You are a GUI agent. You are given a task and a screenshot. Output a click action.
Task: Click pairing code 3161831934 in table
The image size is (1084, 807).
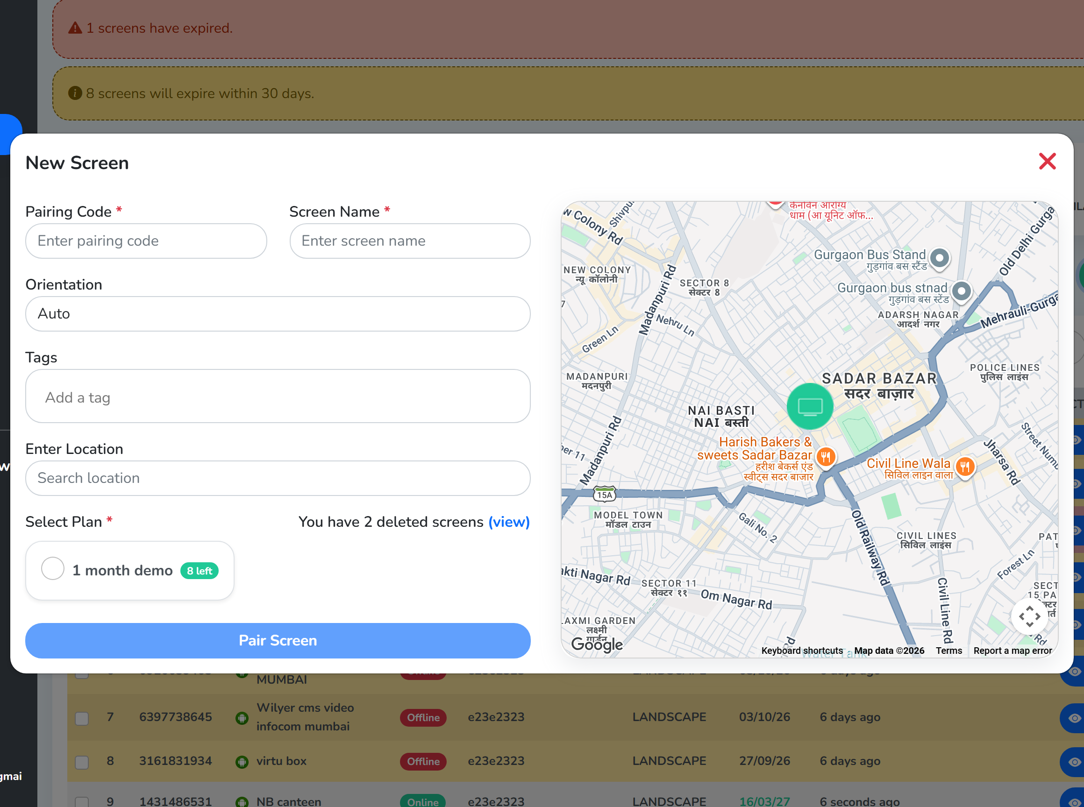[176, 761]
